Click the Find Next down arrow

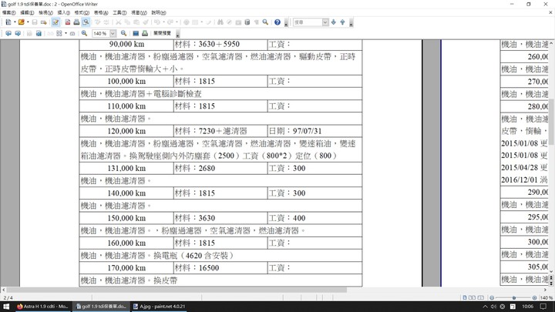pos(334,22)
